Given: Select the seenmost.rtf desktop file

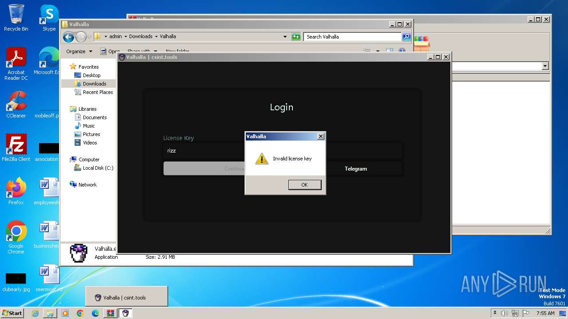Looking at the screenshot, I should tap(49, 278).
